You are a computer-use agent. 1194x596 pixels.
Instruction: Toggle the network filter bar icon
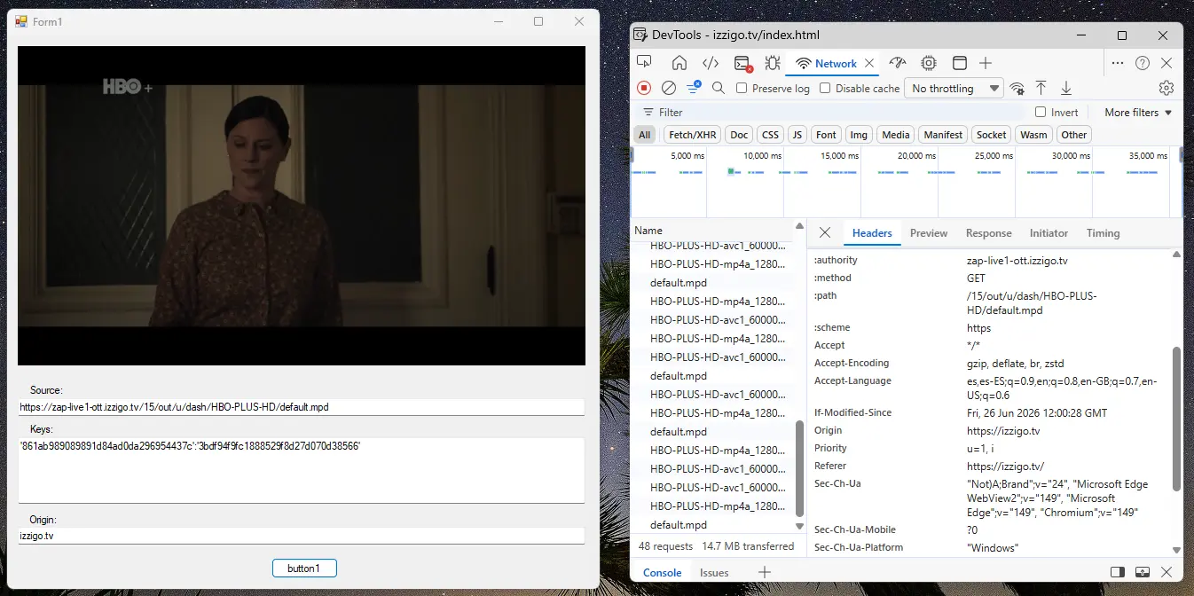(694, 87)
